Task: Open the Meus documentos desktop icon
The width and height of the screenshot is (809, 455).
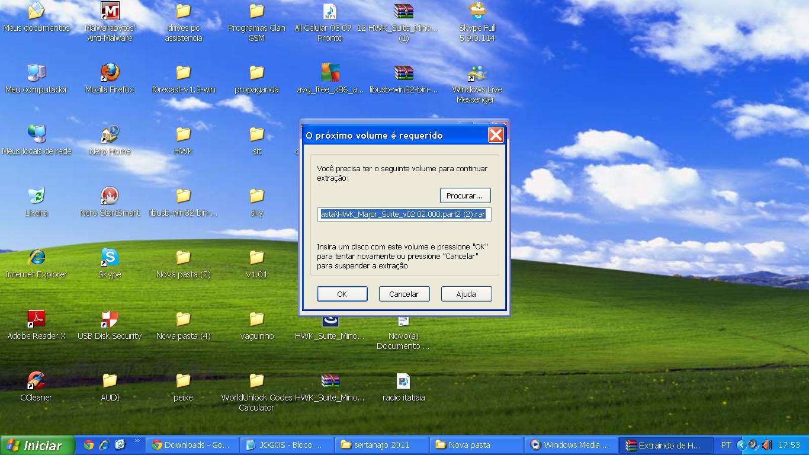Action: (36, 17)
